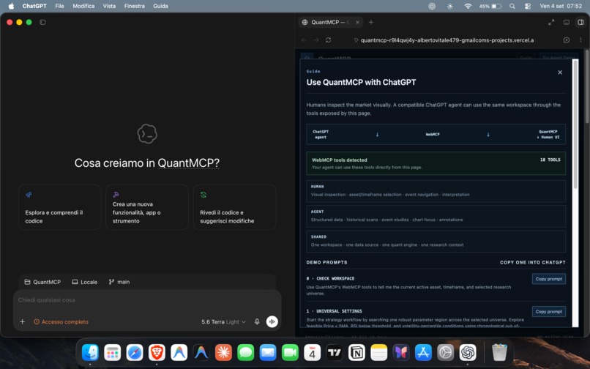Open Notes from the dock

click(379, 352)
